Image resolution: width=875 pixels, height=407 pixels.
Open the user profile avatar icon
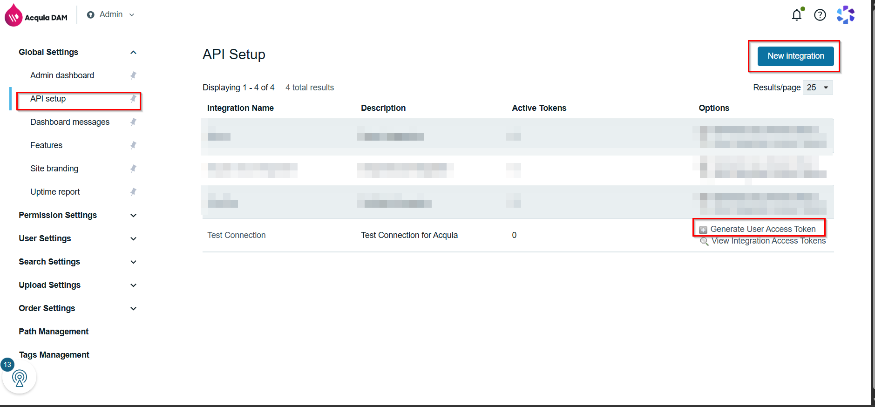846,15
